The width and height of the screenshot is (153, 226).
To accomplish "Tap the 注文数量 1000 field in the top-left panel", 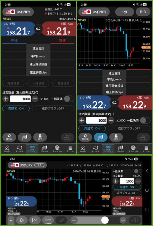I will [x=20, y=99].
